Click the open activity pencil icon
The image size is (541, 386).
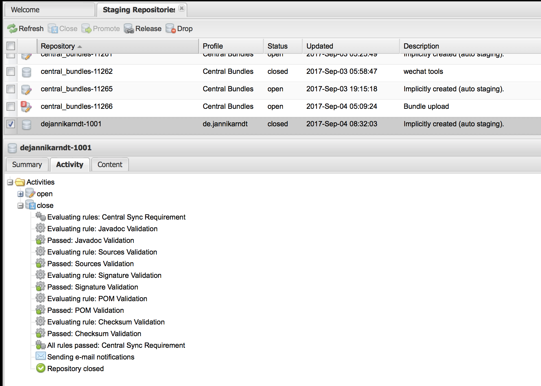pos(30,193)
